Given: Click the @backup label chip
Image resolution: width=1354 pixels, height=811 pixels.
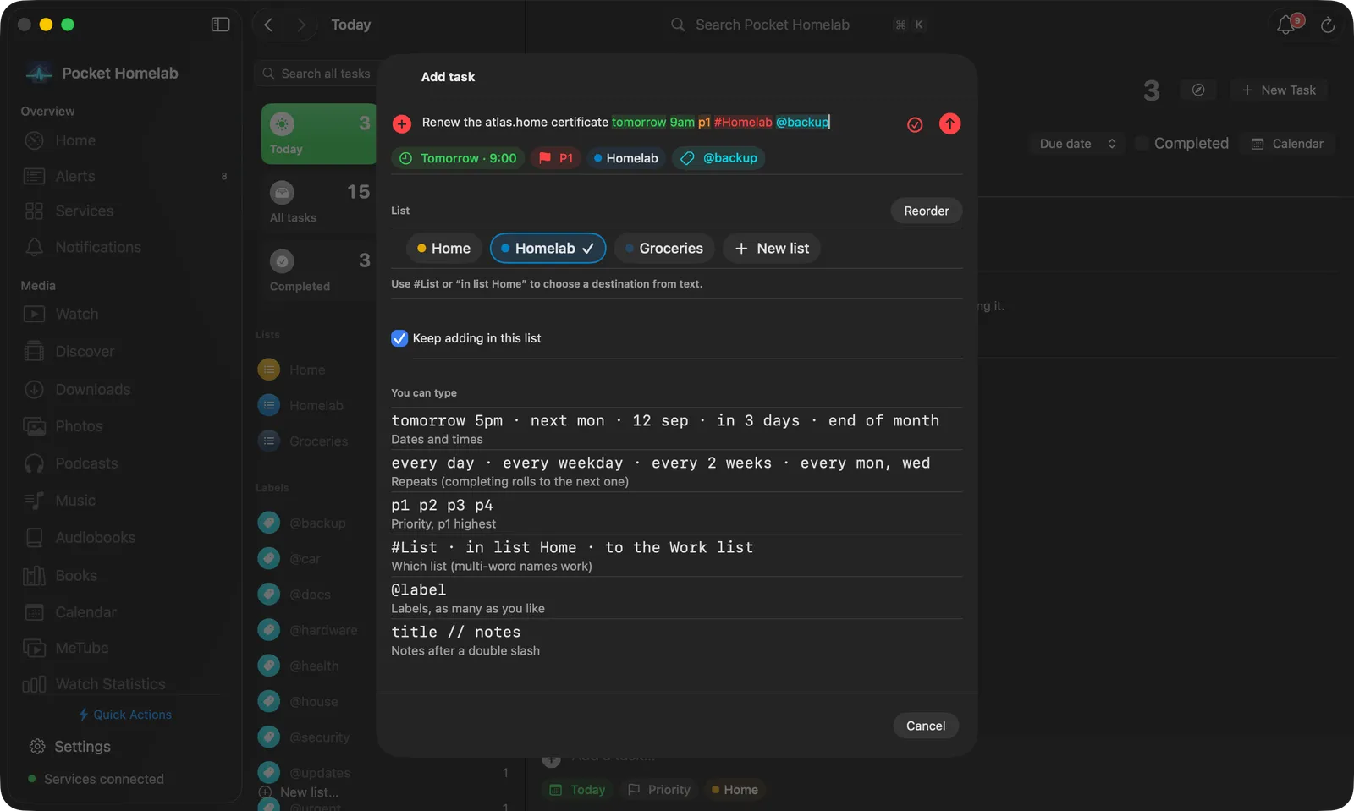Looking at the screenshot, I should click(x=718, y=158).
